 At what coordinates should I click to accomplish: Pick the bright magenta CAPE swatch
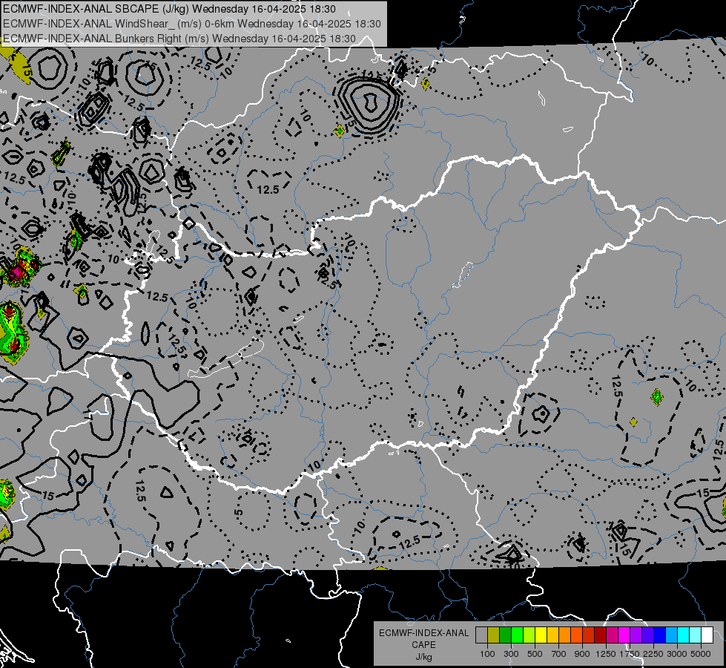coord(624,635)
